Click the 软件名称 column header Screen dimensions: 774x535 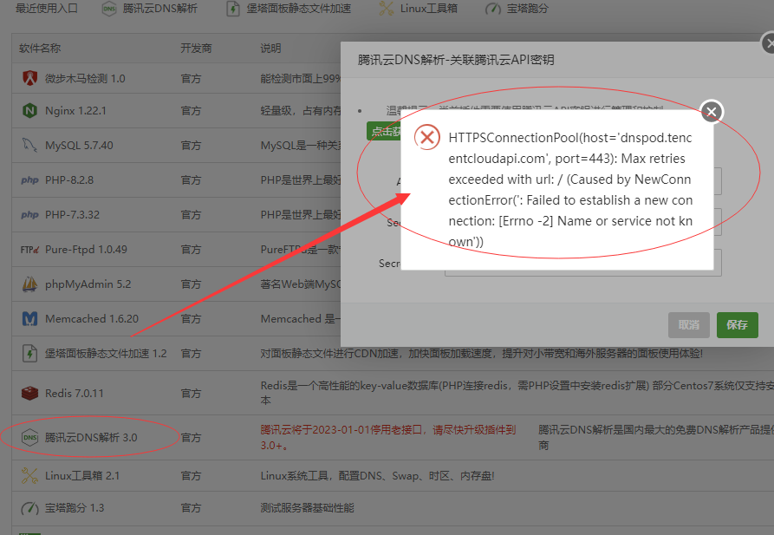tap(40, 48)
